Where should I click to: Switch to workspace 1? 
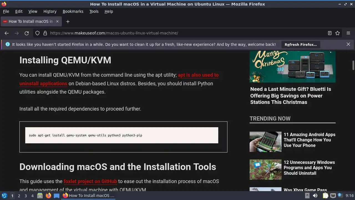coord(12,196)
